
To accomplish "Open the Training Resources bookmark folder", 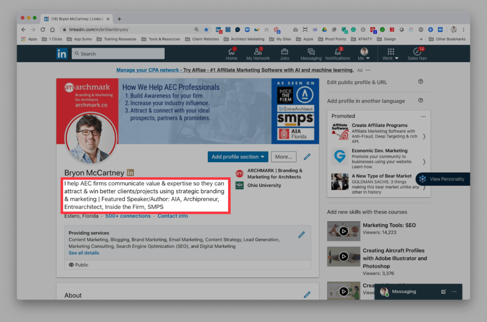I will (x=116, y=39).
